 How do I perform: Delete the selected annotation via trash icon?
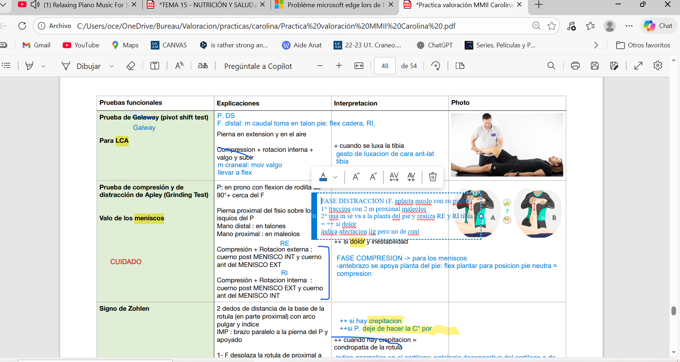coord(432,177)
